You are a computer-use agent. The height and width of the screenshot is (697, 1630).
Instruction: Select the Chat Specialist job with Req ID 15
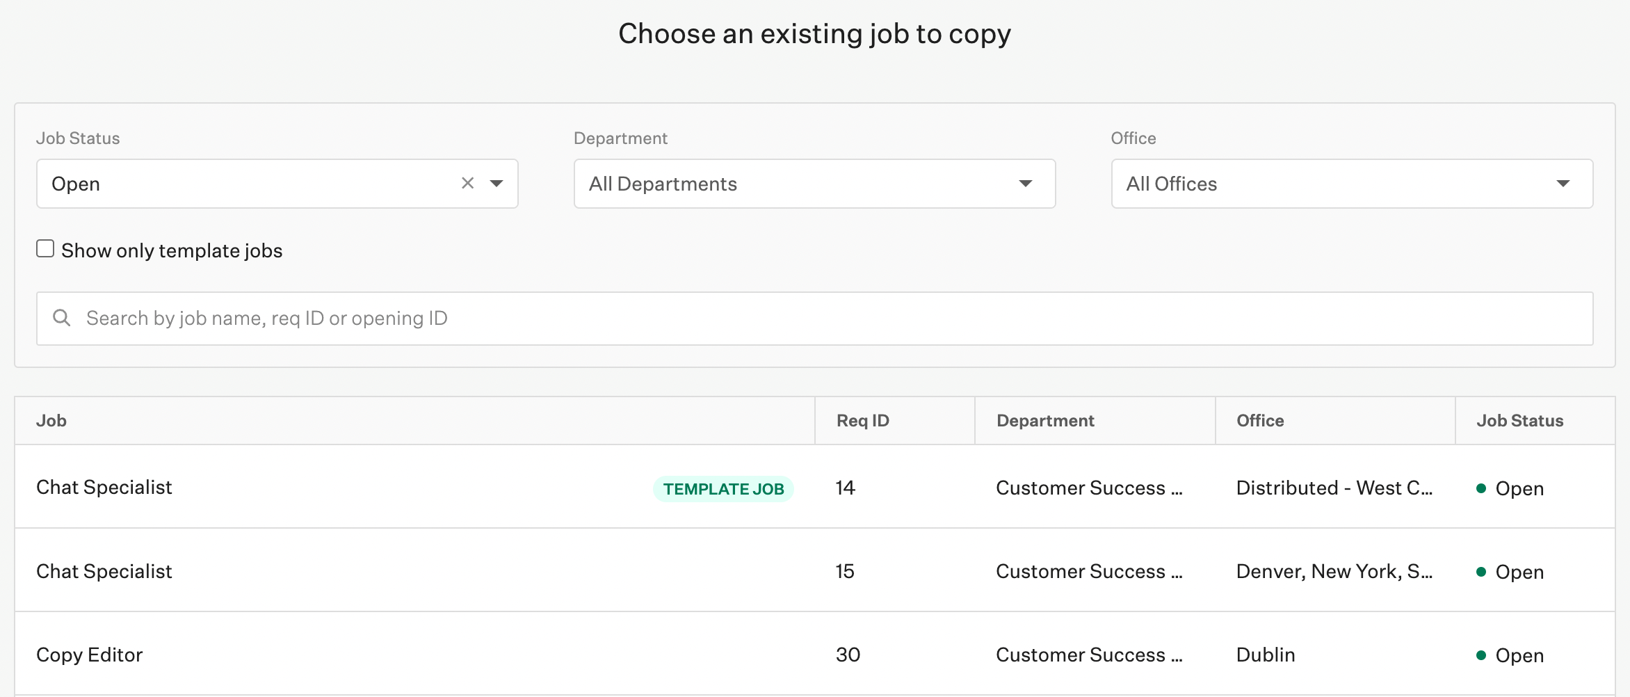click(x=104, y=571)
